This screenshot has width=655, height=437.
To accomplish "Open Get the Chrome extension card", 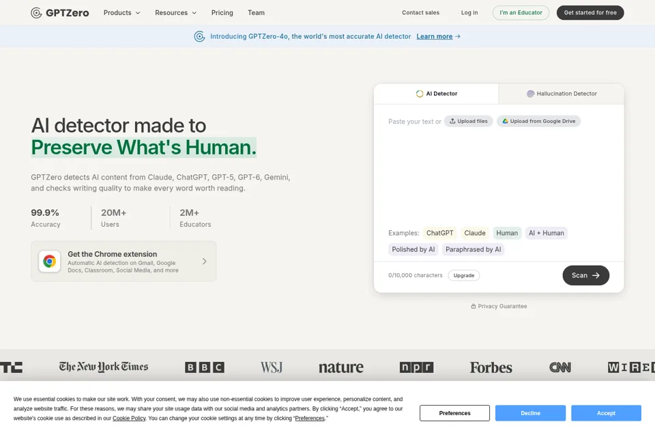I will [123, 262].
